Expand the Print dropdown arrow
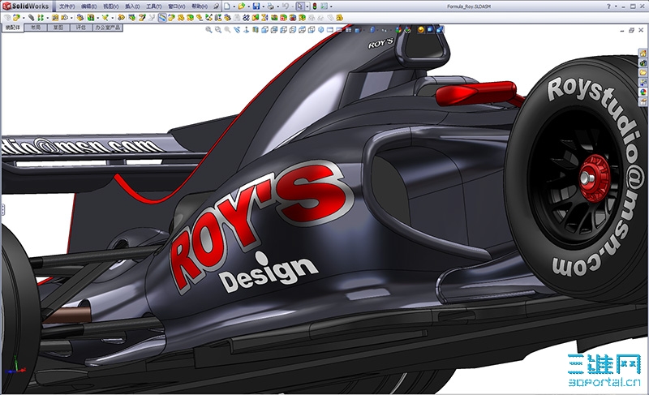The image size is (649, 395). 277,6
